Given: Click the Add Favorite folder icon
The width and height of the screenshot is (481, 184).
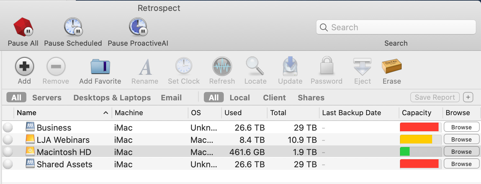Looking at the screenshot, I should pos(100,67).
